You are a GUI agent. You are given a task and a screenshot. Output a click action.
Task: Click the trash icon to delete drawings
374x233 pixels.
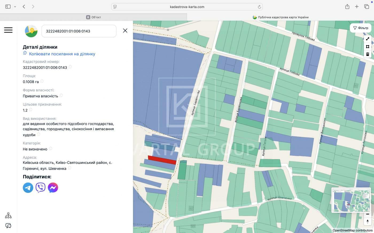pos(368,54)
